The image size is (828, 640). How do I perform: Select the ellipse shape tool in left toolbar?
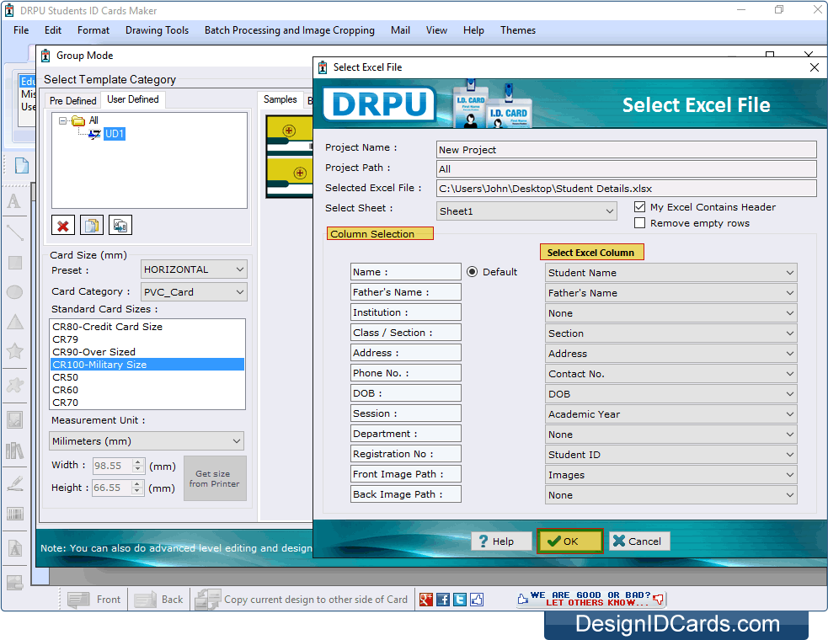tap(14, 292)
